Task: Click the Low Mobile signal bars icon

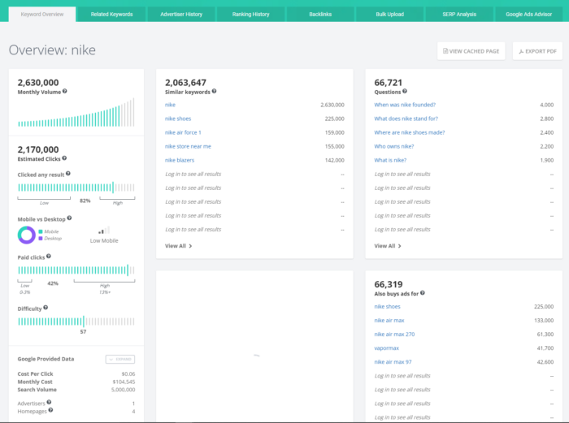Action: click(x=104, y=231)
